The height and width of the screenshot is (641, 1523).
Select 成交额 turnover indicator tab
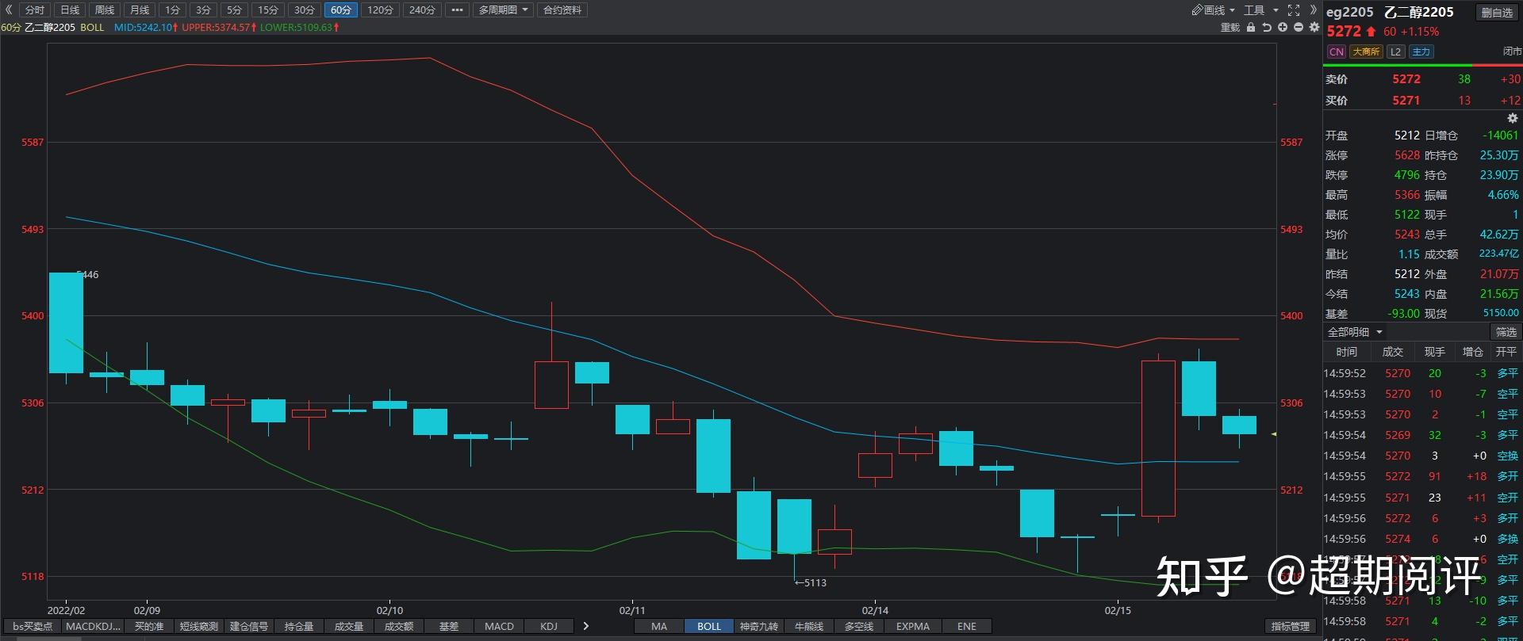click(x=399, y=626)
